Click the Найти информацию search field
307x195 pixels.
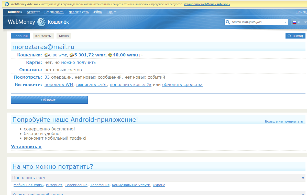[257, 22]
